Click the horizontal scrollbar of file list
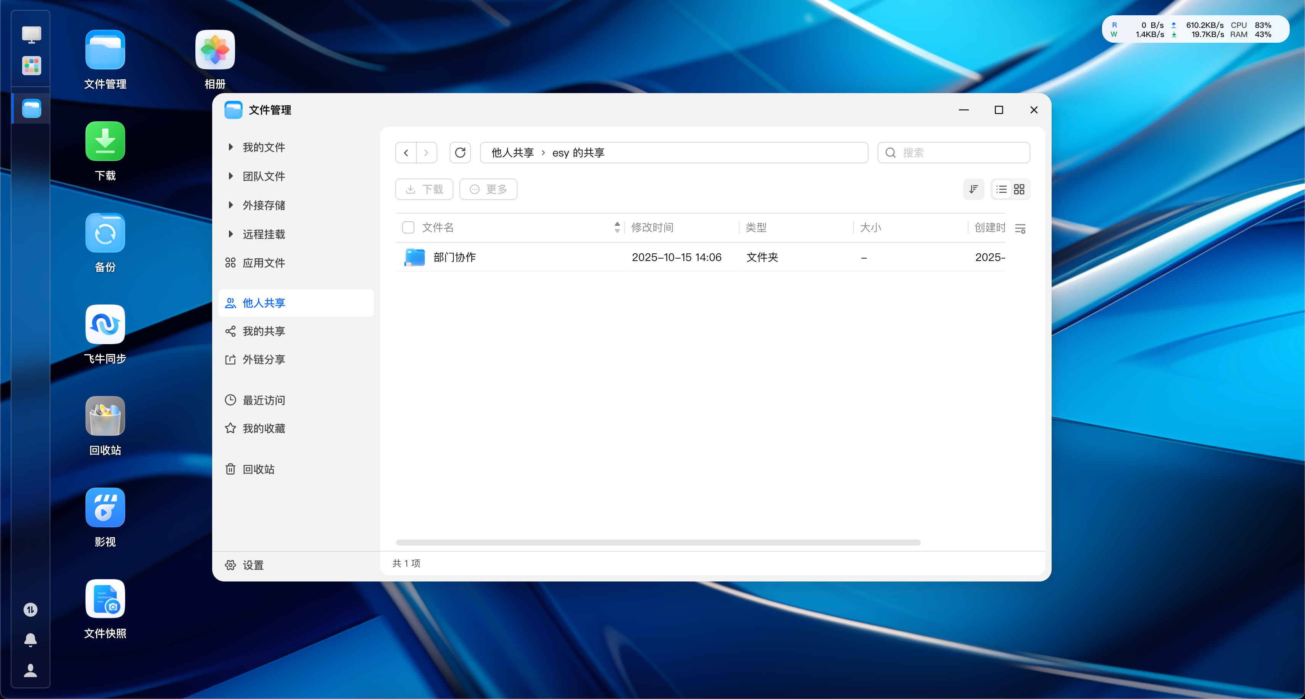Screen dimensions: 1305x699 pyautogui.click(x=658, y=543)
